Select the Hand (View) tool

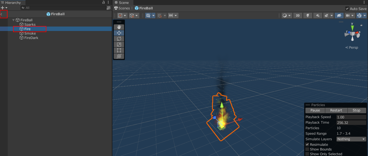pos(119,27)
